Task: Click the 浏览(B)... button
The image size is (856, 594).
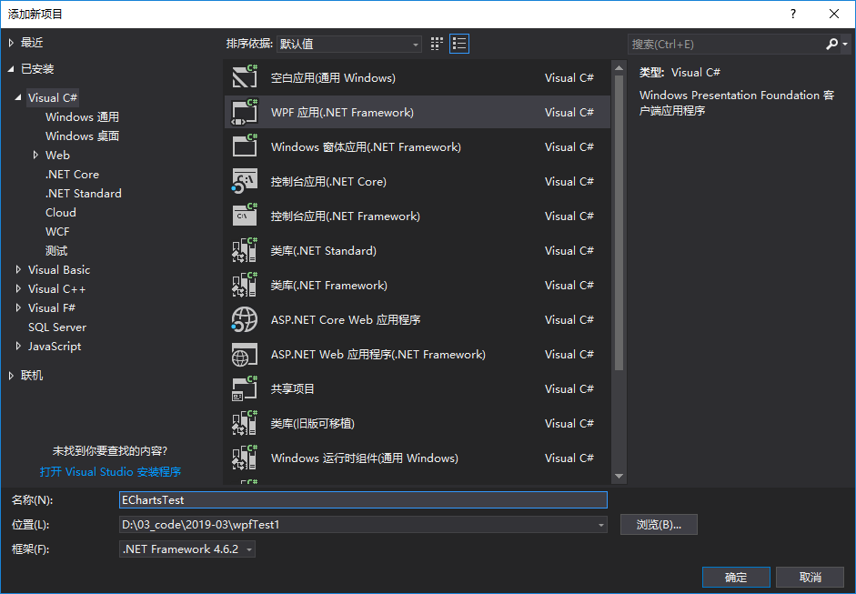Action: point(659,525)
